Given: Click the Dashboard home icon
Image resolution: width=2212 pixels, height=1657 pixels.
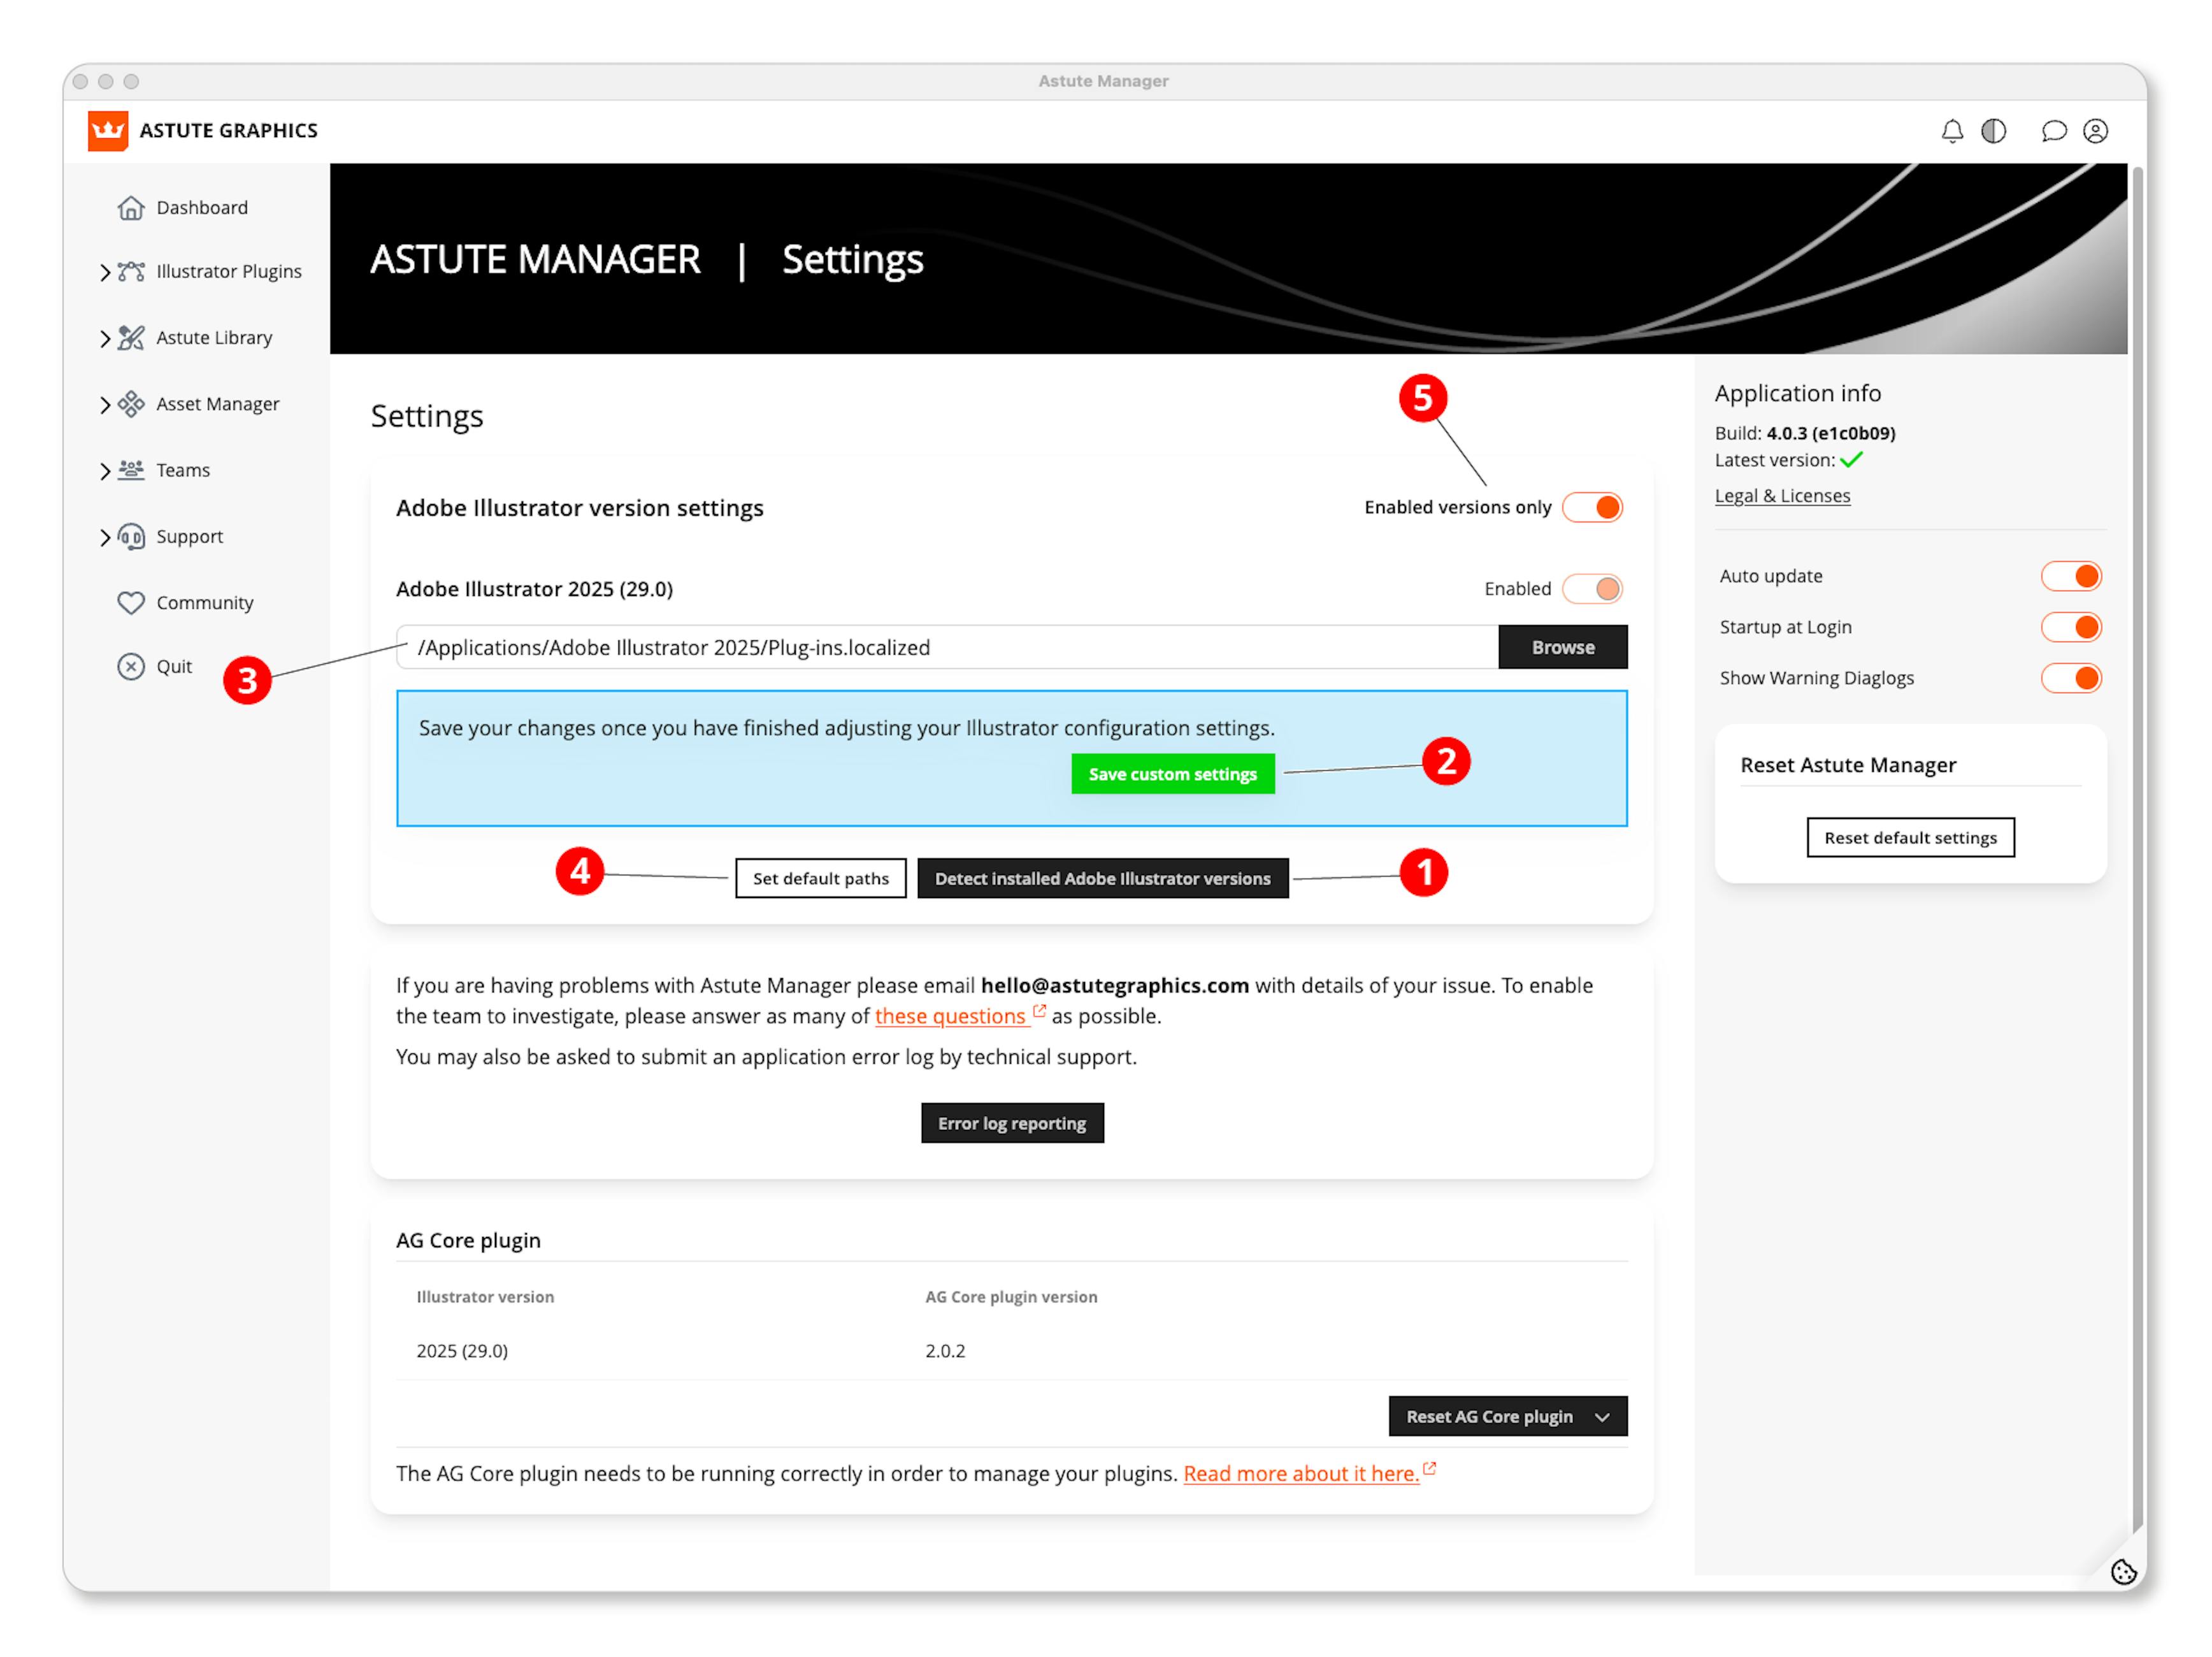Looking at the screenshot, I should [131, 208].
